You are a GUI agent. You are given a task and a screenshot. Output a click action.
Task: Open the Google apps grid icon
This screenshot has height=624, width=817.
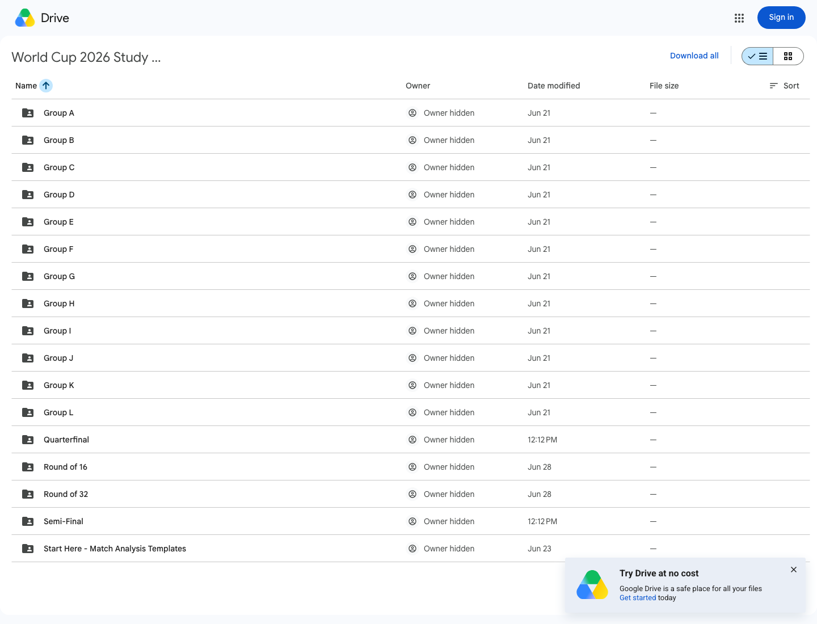tap(739, 18)
